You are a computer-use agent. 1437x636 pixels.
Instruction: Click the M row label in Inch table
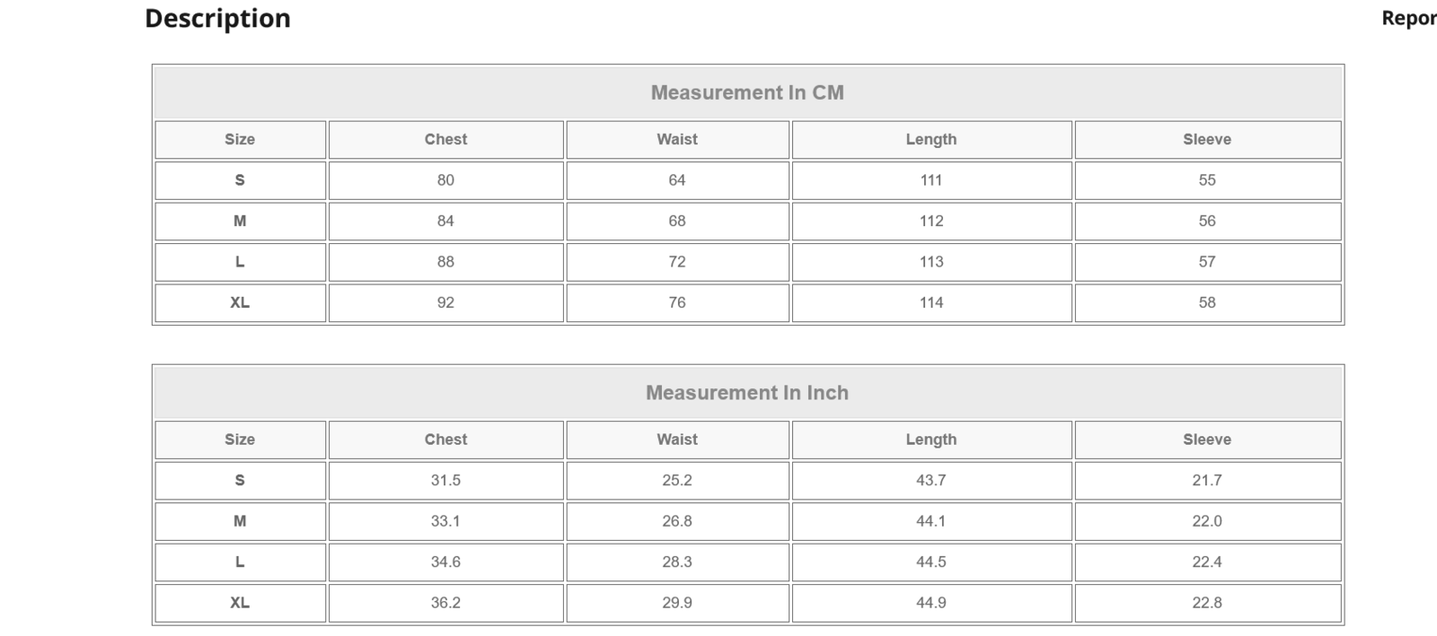click(240, 521)
